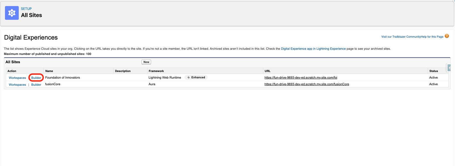
Task: Click the Framework column header
Action: (156, 71)
